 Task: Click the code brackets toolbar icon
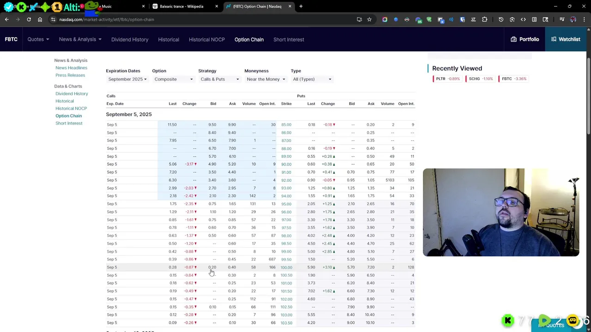523,19
